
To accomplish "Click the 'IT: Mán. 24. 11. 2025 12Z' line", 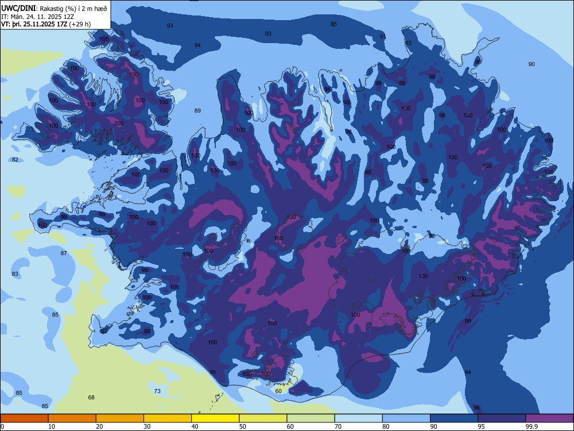I will tap(38, 17).
